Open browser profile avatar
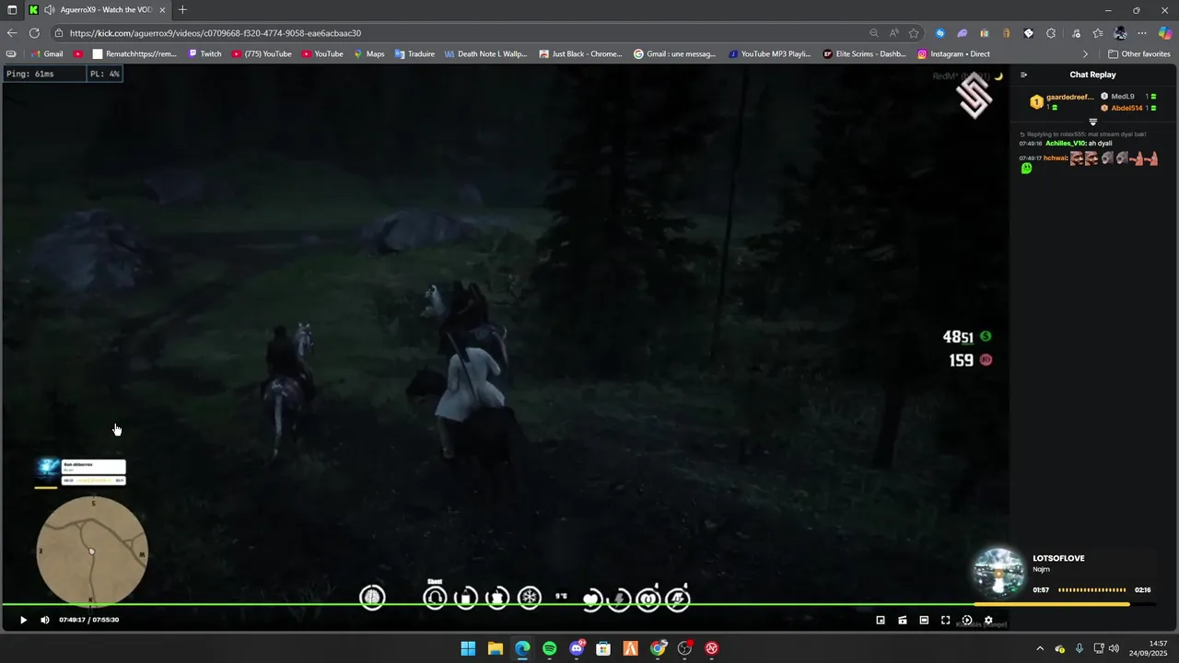The height and width of the screenshot is (663, 1179). [x=1120, y=33]
